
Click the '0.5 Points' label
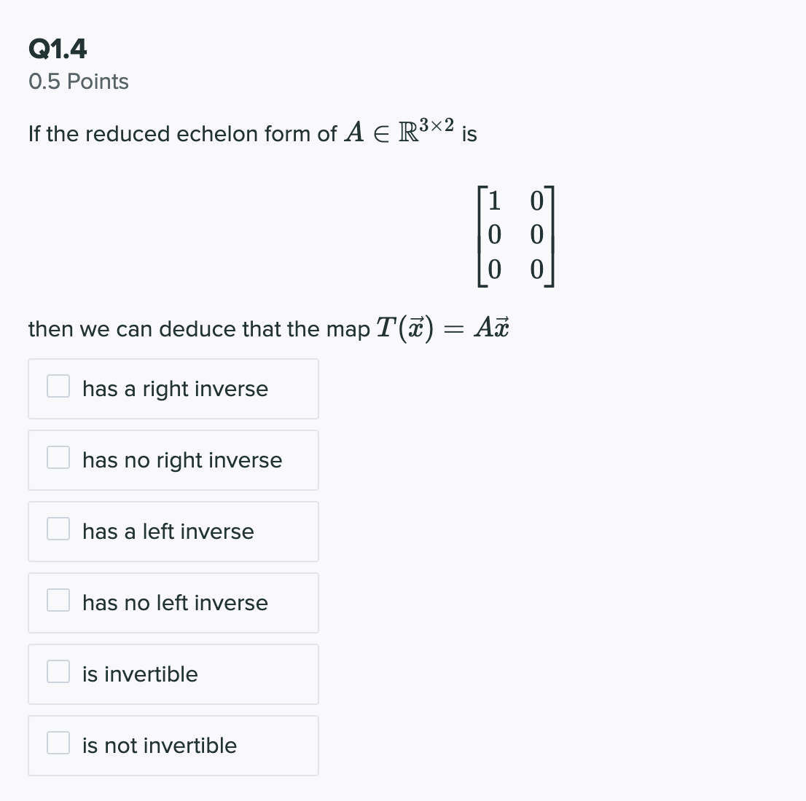point(78,82)
